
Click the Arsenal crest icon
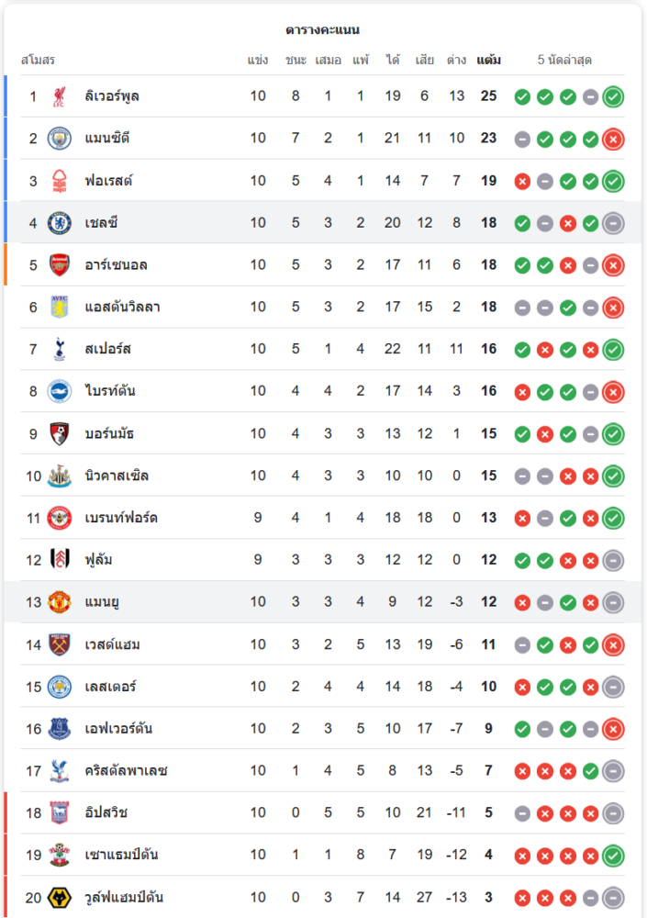pyautogui.click(x=59, y=265)
